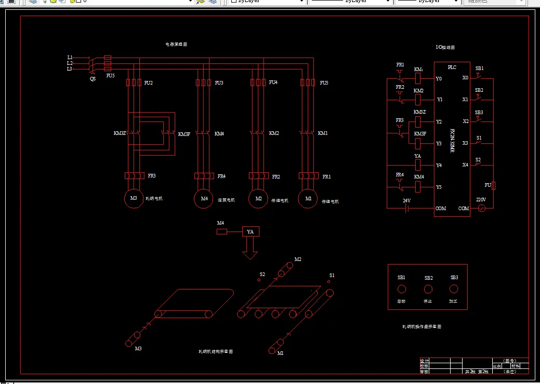Click the SB2 circle on operation panel

coord(428,289)
